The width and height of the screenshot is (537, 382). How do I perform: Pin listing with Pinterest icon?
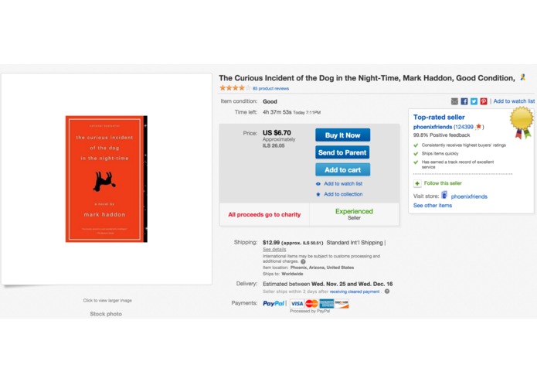(484, 101)
